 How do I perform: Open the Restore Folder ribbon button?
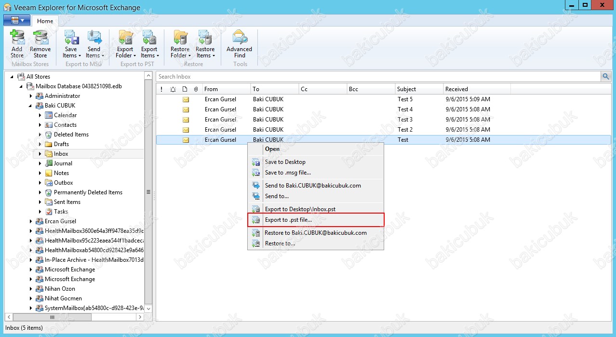tap(180, 44)
